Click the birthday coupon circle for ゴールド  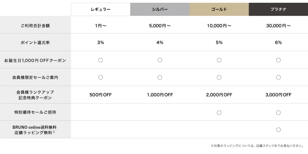pos(219,60)
